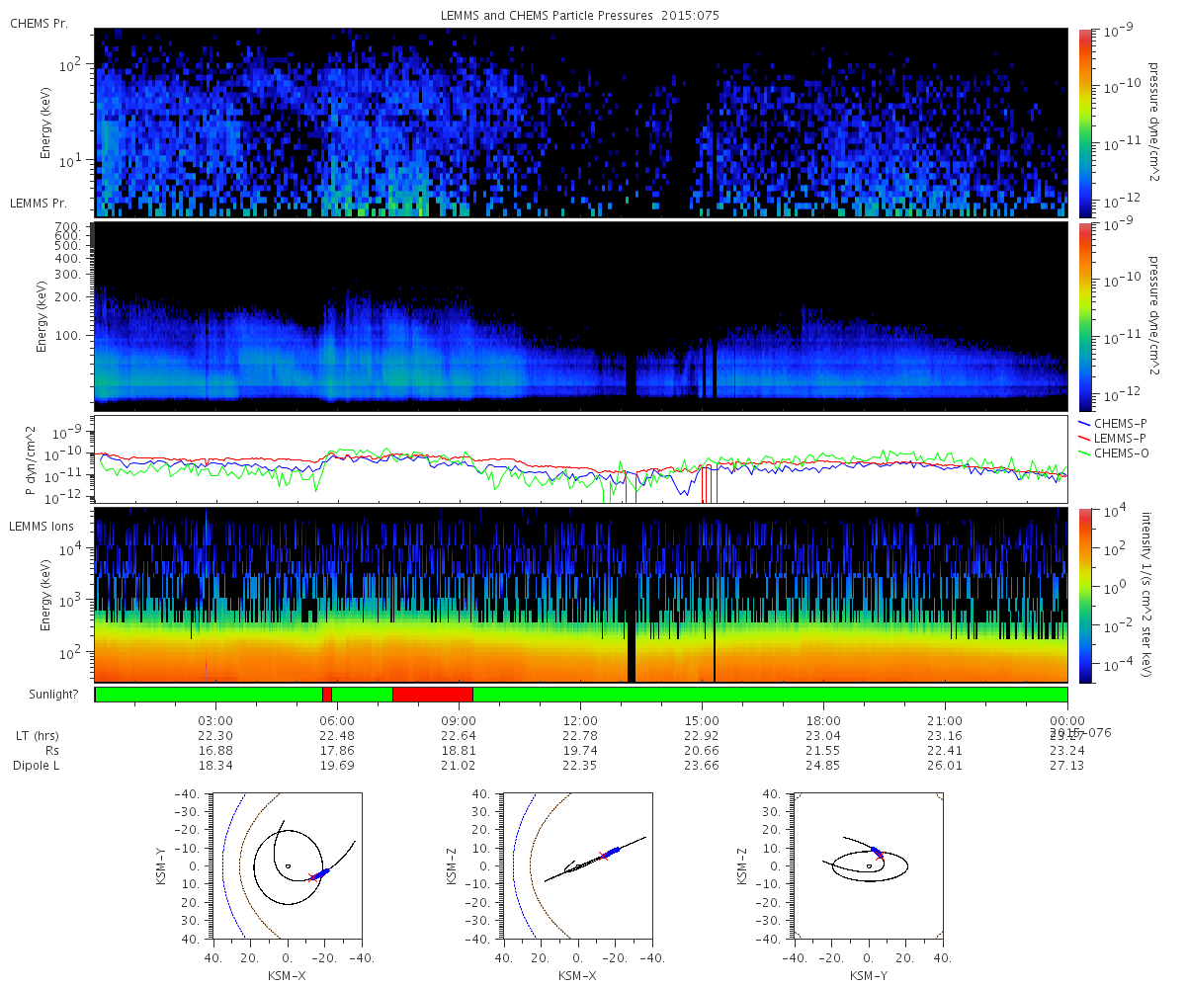Click the wide red segment of Sunlight bar
Image resolution: width=1186 pixels, height=988 pixels.
click(x=433, y=695)
